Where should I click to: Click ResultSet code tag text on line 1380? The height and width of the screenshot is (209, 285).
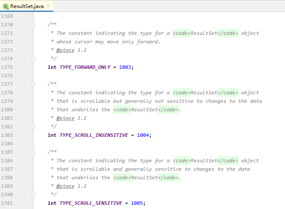144,110
